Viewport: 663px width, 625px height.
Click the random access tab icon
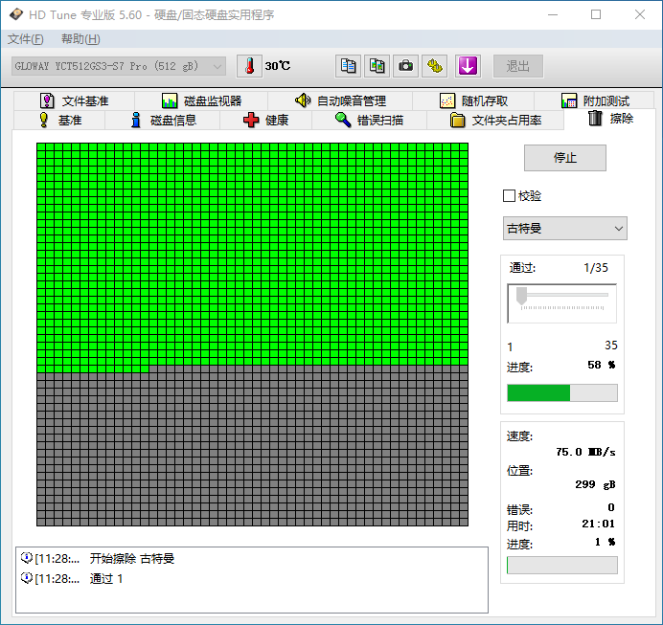pyautogui.click(x=446, y=100)
